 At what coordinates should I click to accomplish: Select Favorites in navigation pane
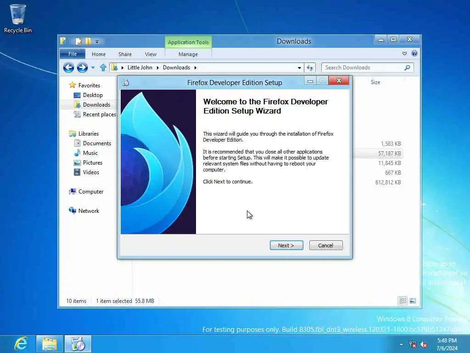[x=89, y=85]
